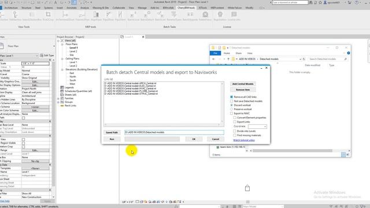The width and height of the screenshot is (370, 208).
Task: Click the Saved Path button
Action: [x=112, y=132]
